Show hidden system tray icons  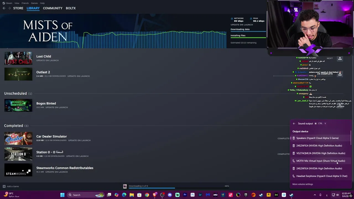pos(314,195)
